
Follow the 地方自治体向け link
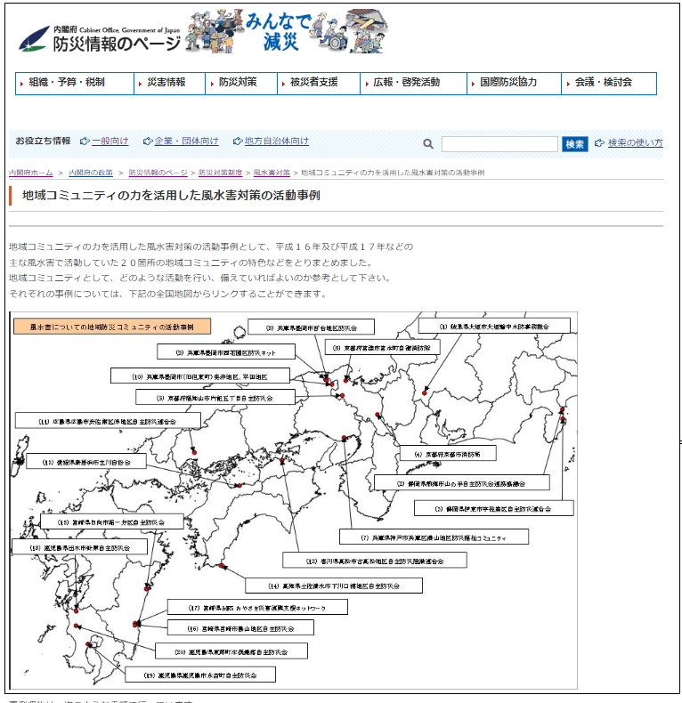(x=277, y=141)
